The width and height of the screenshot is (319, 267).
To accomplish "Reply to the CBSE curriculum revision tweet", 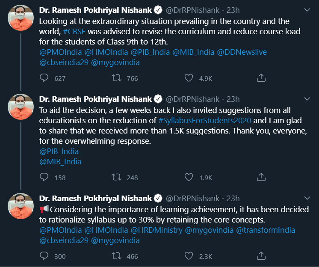I will 44,78.
